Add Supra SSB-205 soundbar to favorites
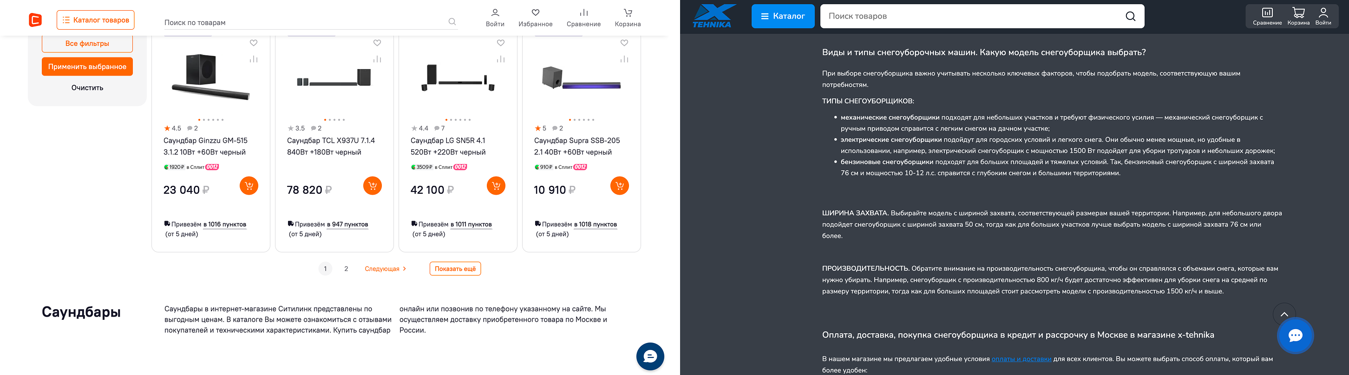Image resolution: width=1349 pixels, height=375 pixels. [624, 43]
